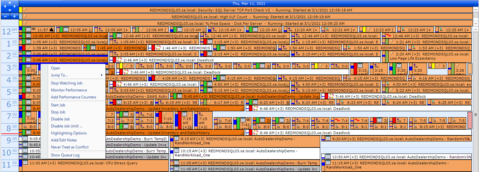
Task: Select Stop Watching Job from the context menu
Action: (67, 83)
